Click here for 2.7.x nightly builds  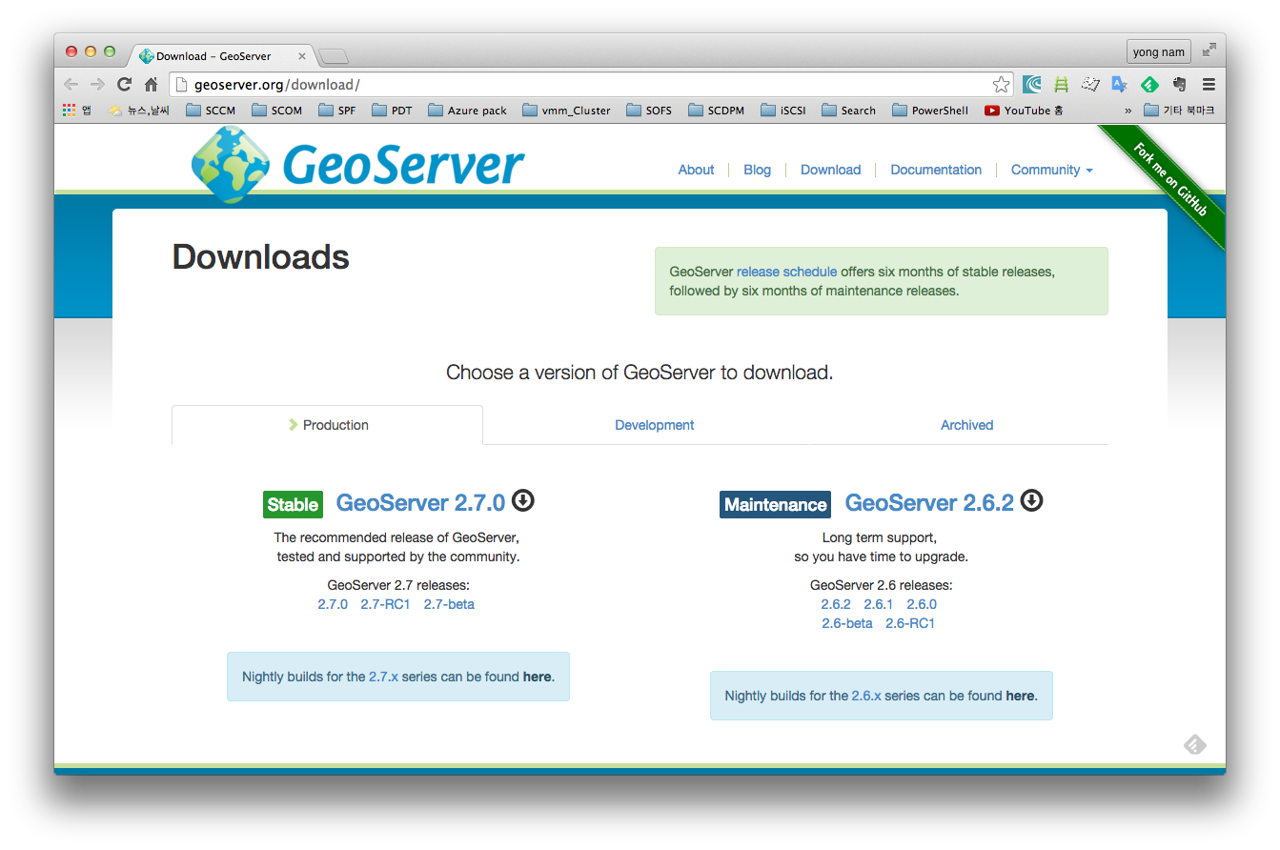click(538, 677)
